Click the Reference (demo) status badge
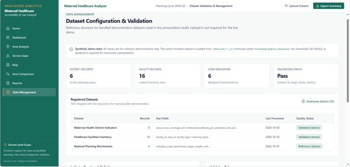 pos(309,146)
